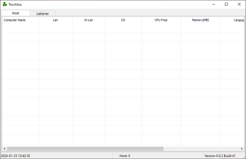The image size is (246, 159).
Task: Close the Trochilus window
Action: click(239, 4)
